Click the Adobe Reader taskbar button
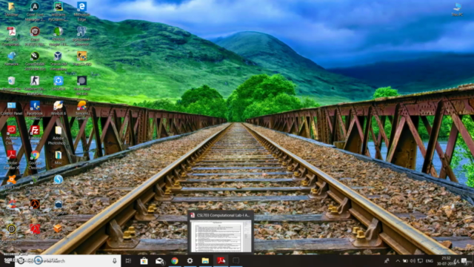Screen dimensions: 474x267 [221, 260]
